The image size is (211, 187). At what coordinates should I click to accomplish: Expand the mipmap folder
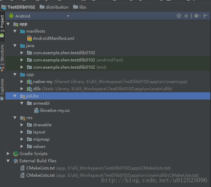pos(22,139)
